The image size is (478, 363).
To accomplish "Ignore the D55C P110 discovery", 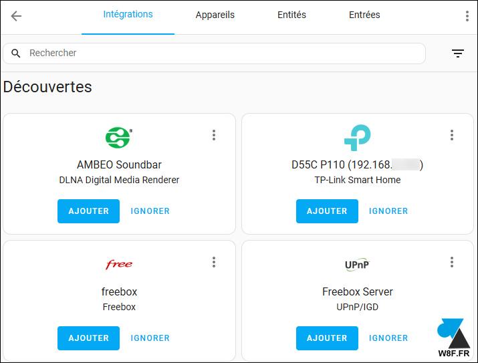I will point(388,211).
